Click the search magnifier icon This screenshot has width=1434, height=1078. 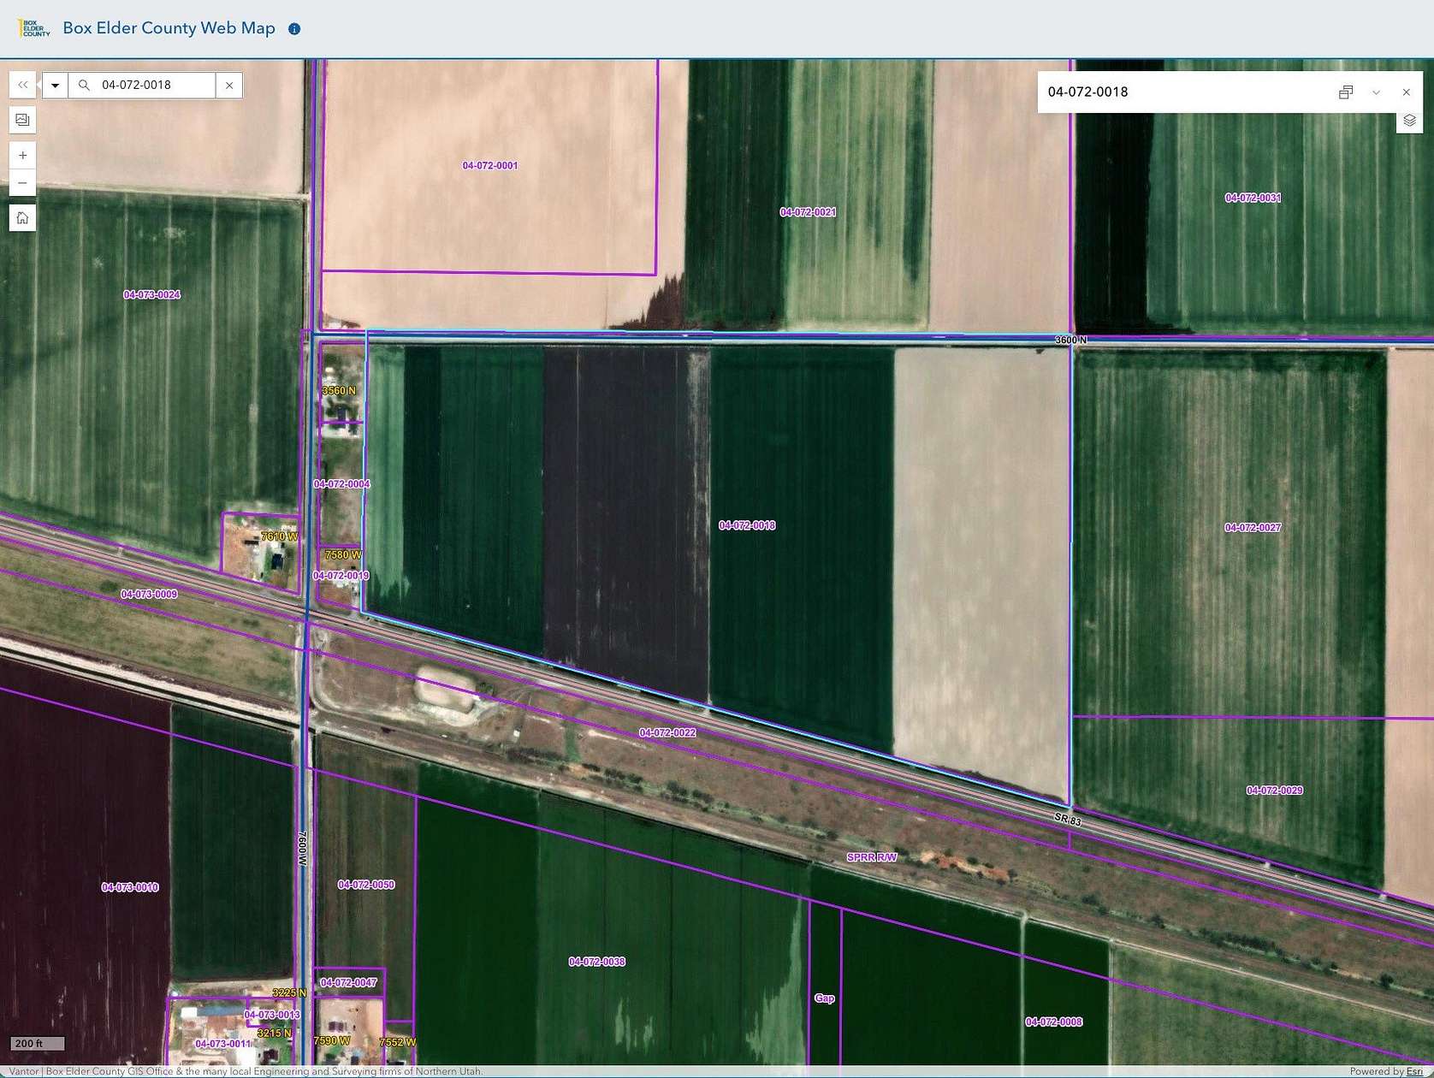pyautogui.click(x=83, y=85)
